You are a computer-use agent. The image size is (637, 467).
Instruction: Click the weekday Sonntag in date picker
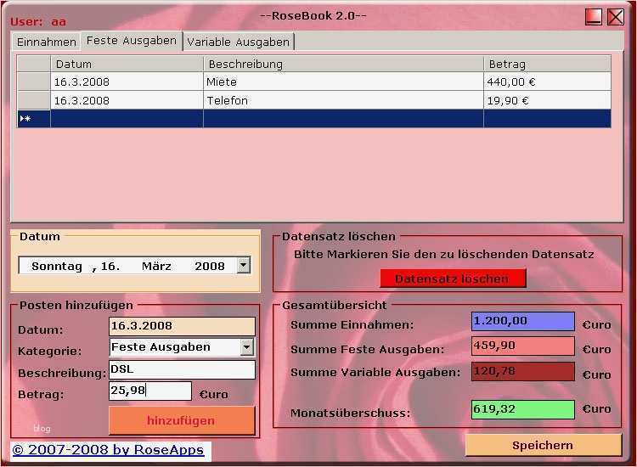(x=57, y=267)
